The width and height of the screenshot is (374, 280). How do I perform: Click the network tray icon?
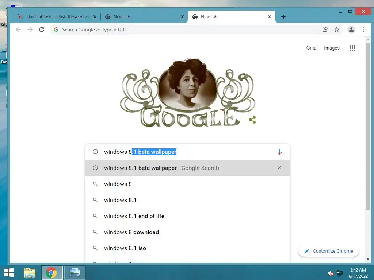point(340,273)
